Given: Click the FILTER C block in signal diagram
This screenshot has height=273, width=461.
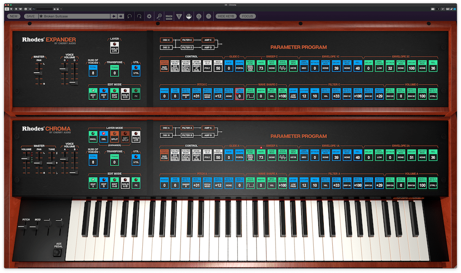Looking at the screenshot, I should [187, 40].
